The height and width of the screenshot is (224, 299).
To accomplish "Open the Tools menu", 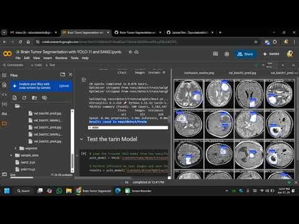I will [x=74, y=58].
